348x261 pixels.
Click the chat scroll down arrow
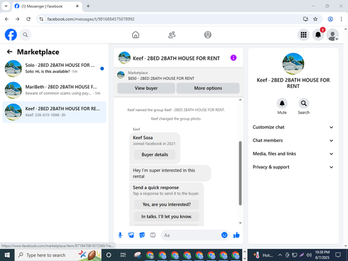[x=240, y=223]
